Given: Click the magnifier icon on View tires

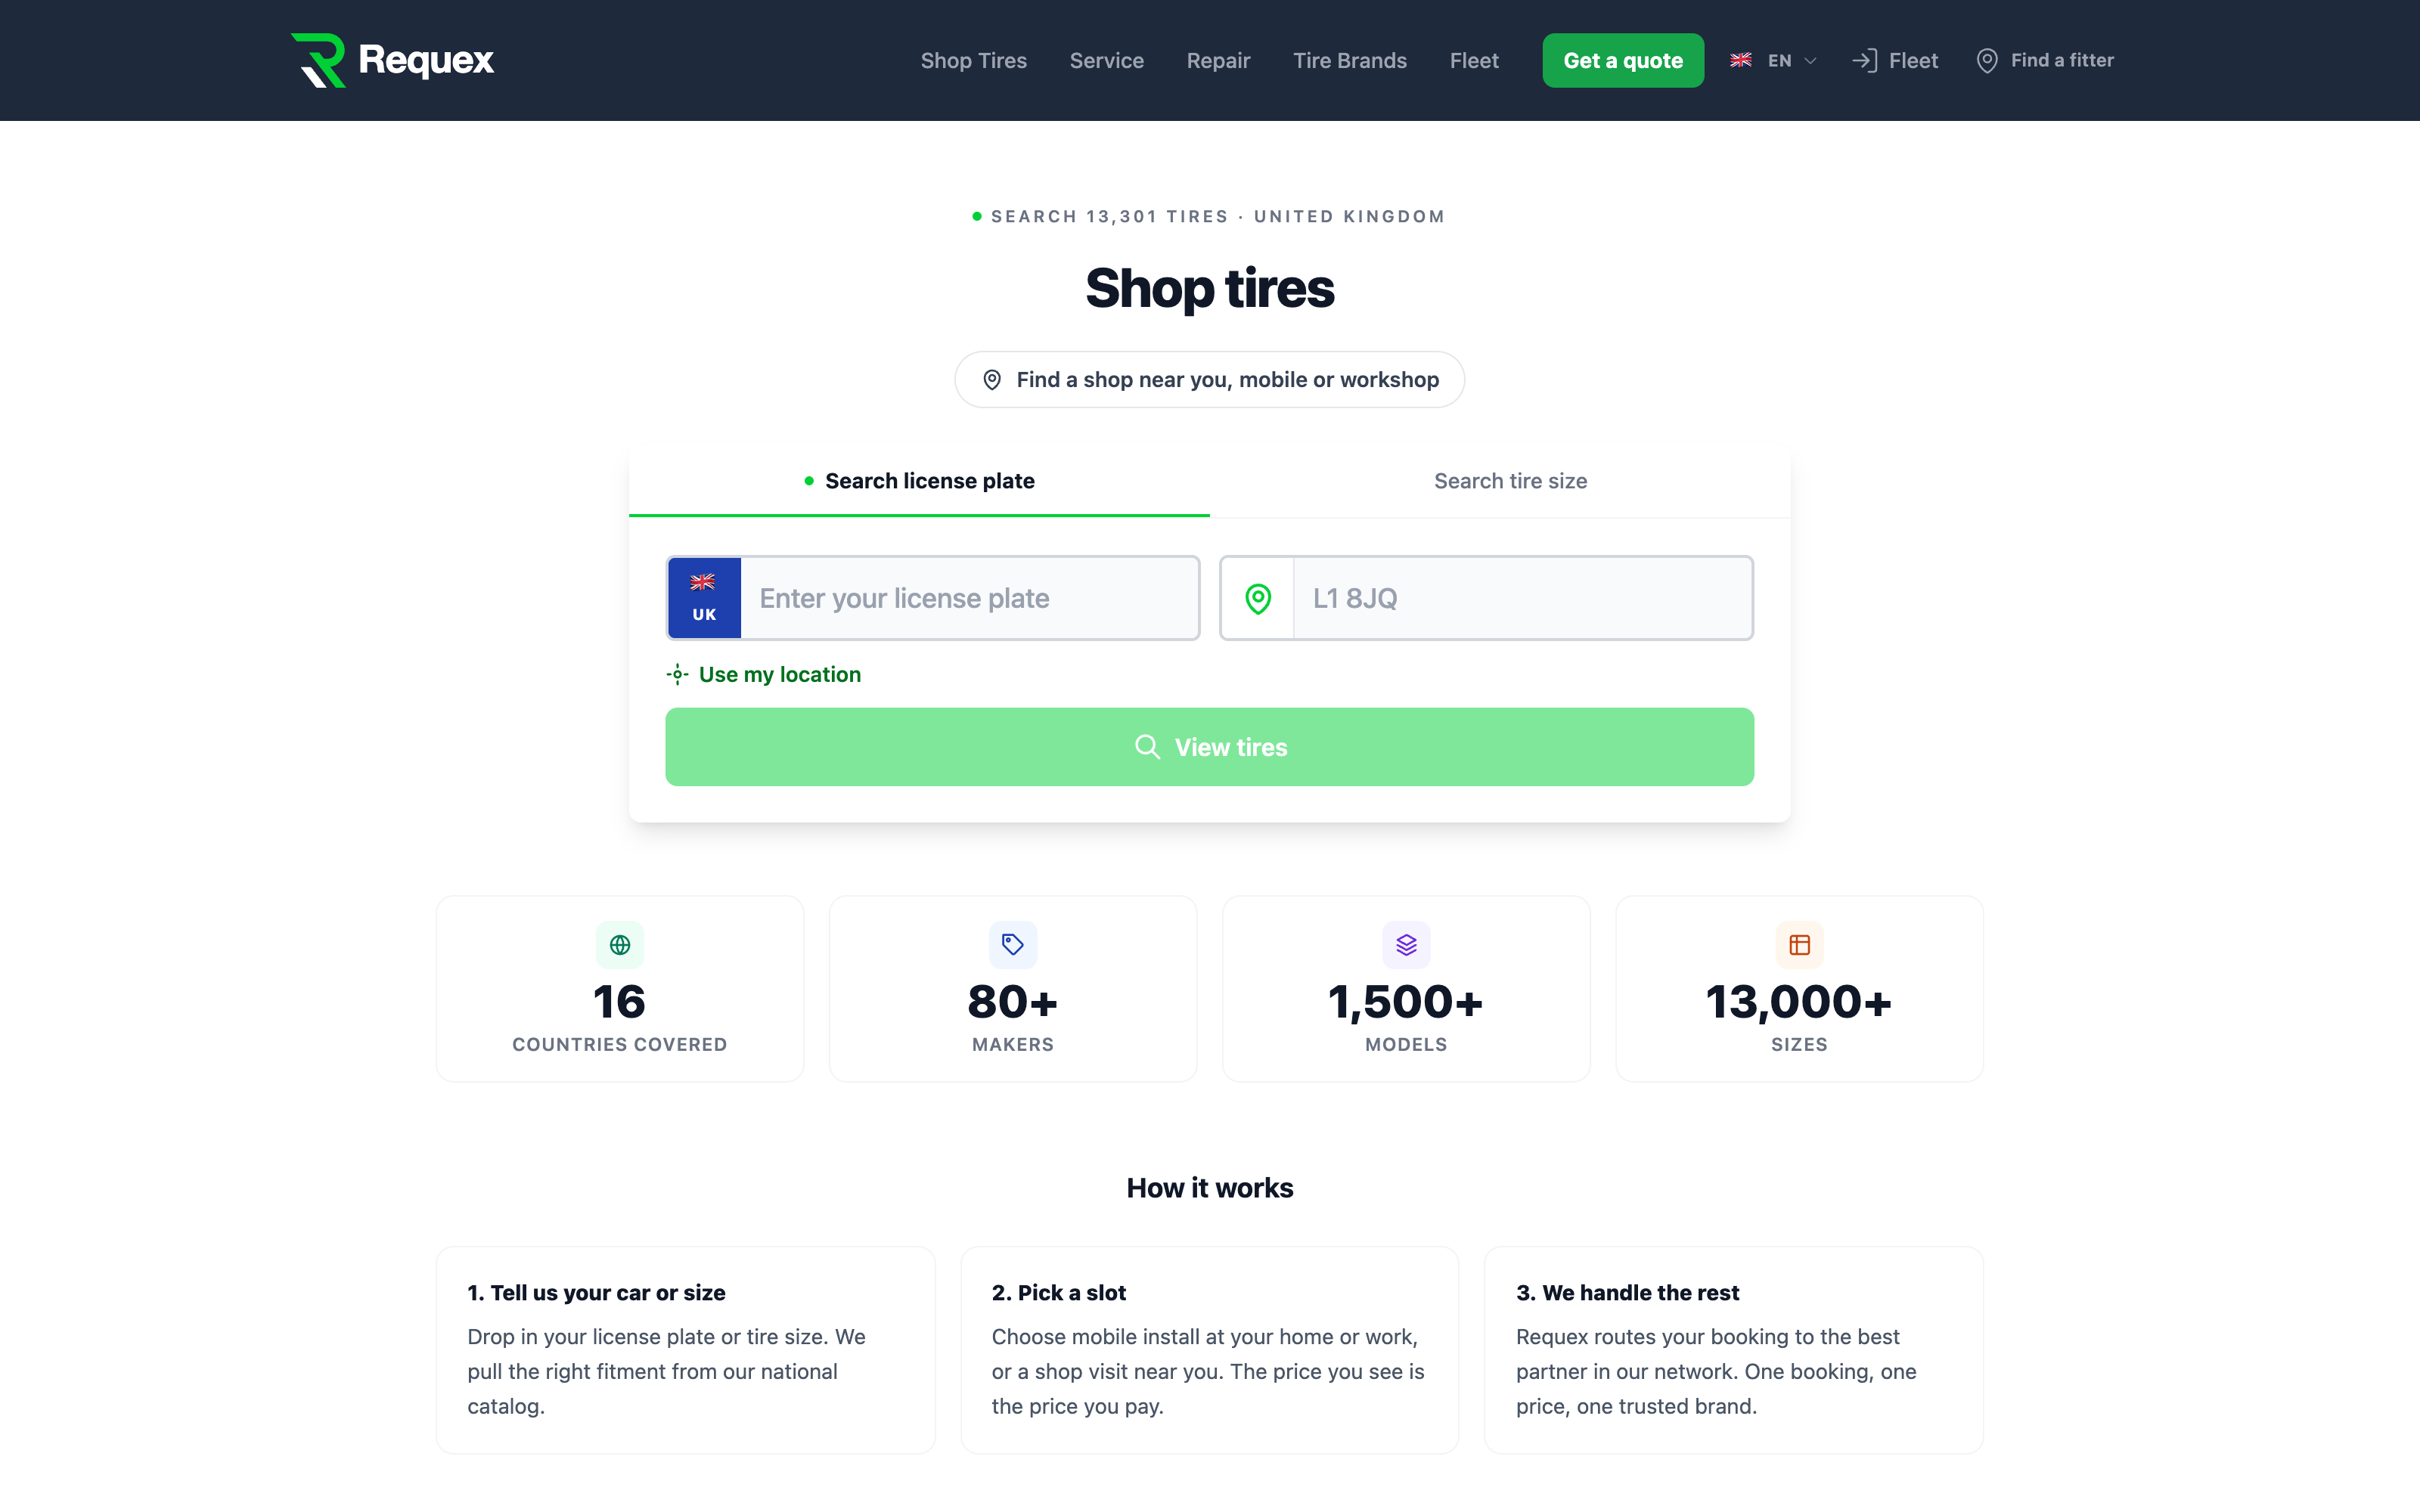Looking at the screenshot, I should pyautogui.click(x=1147, y=747).
